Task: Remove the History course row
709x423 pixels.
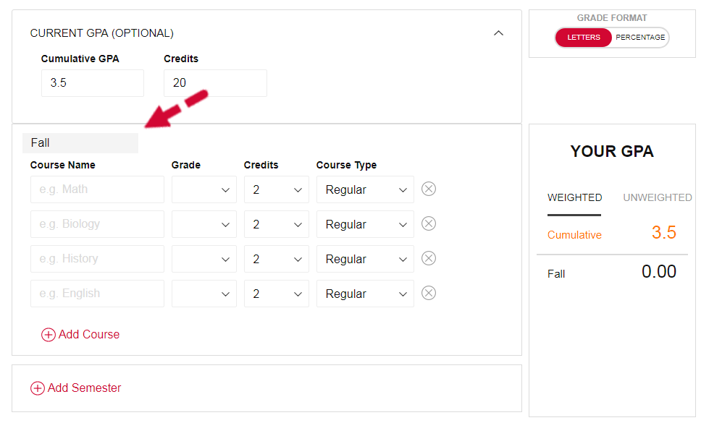Action: tap(428, 258)
